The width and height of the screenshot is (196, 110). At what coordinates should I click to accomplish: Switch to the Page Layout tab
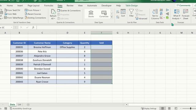pos(33,5)
